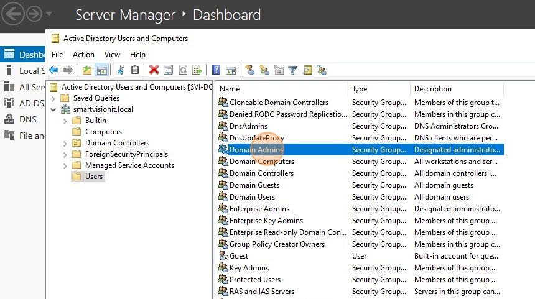
Task: Sort list by Name column header
Action: [x=282, y=89]
